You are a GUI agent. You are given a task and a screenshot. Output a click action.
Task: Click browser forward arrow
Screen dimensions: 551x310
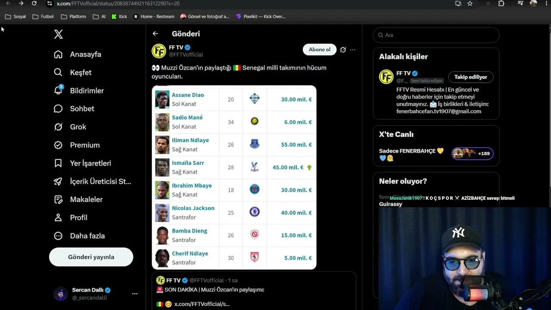point(21,3)
